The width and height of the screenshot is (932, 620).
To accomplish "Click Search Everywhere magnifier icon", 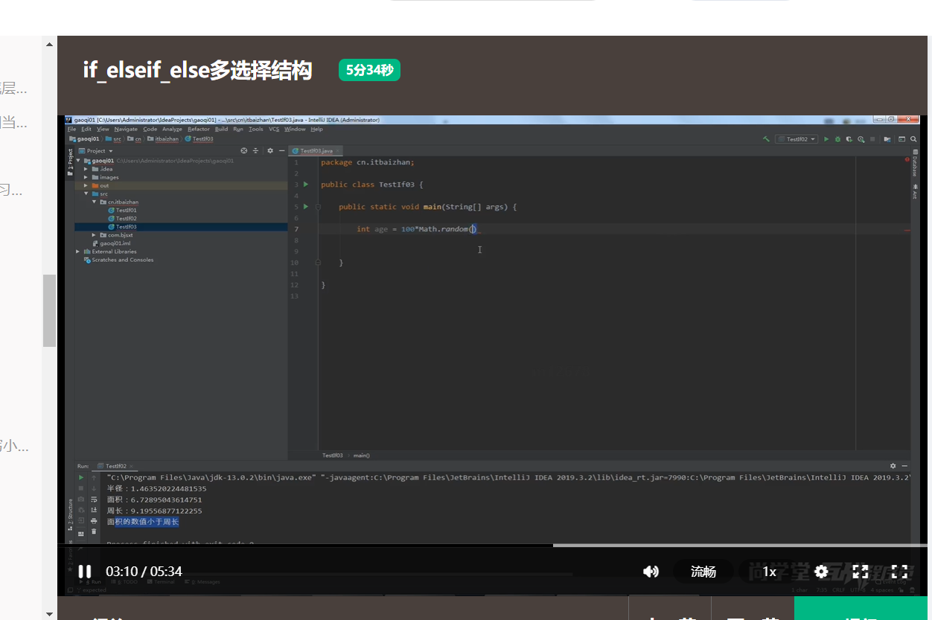I will (913, 139).
